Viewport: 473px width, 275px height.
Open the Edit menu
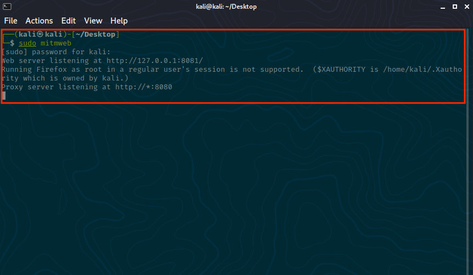point(69,21)
